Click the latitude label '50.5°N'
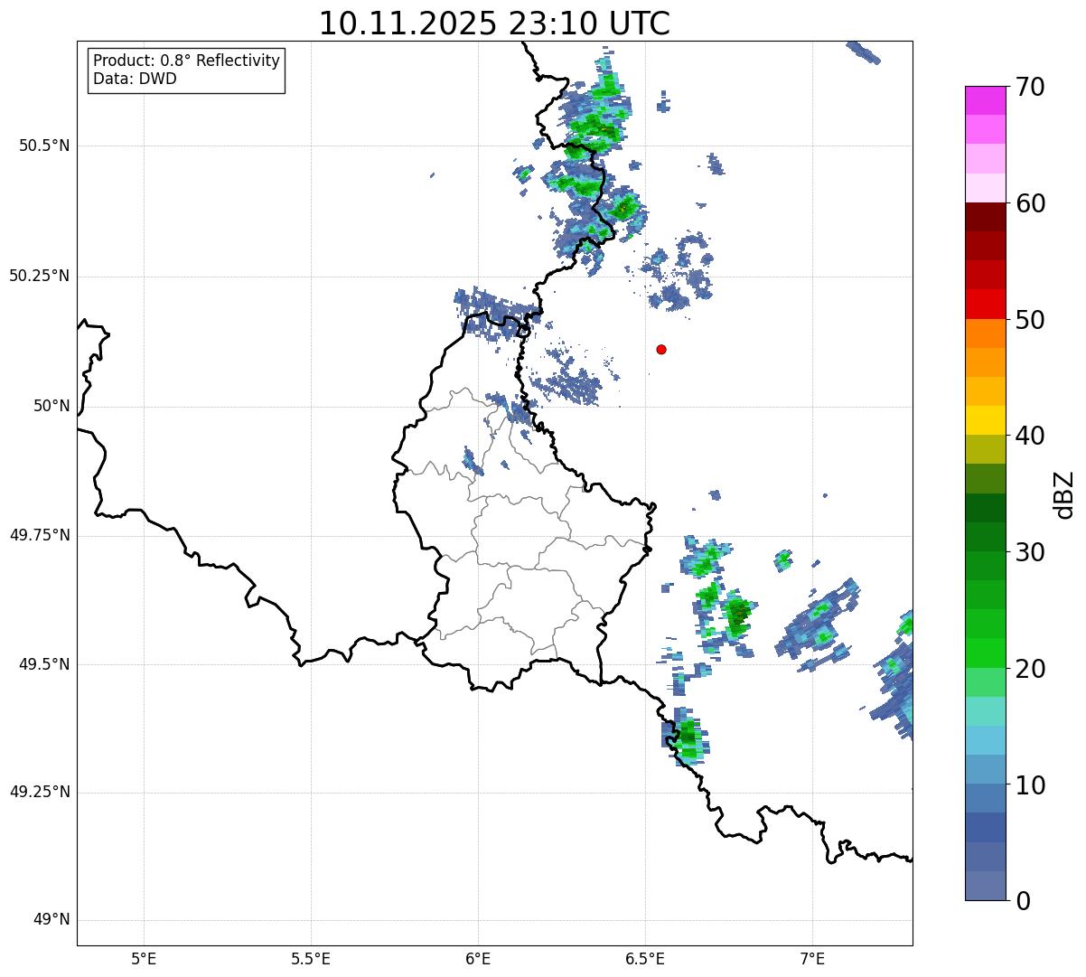Image resolution: width=1086 pixels, height=977 pixels. [x=44, y=146]
